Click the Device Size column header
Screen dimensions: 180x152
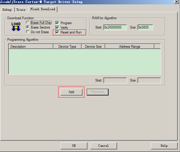coord(93,47)
